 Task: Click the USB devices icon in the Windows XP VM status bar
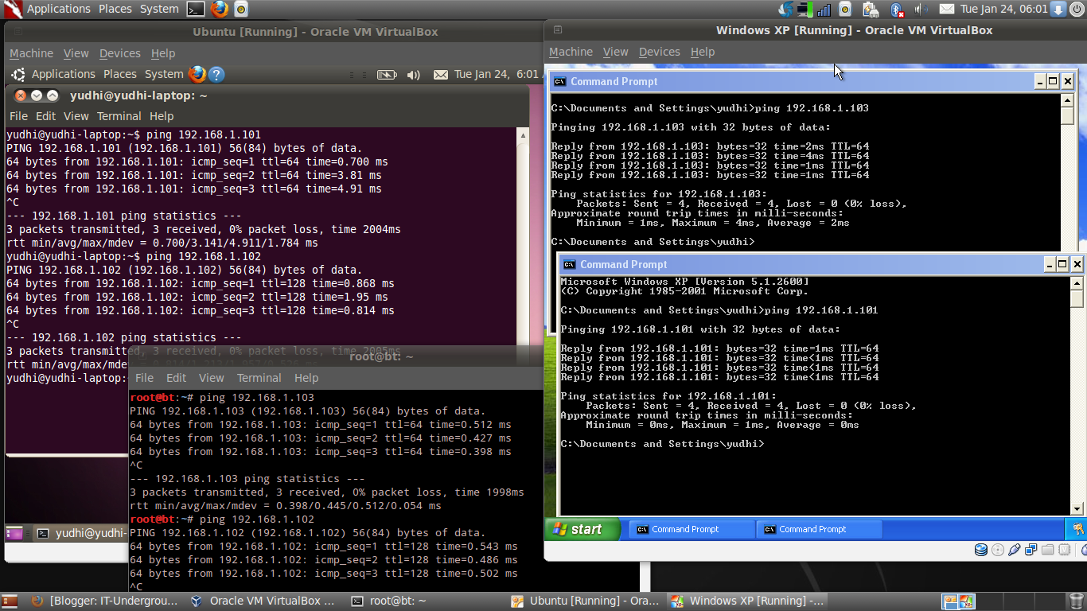pos(1014,550)
